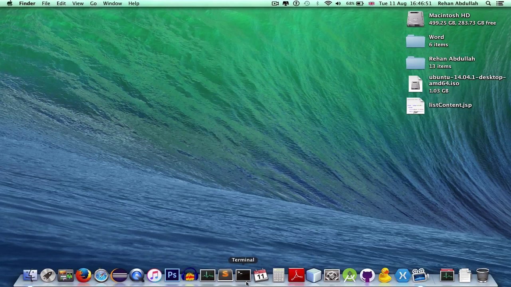Open the Go menu
511x287 pixels.
point(93,4)
